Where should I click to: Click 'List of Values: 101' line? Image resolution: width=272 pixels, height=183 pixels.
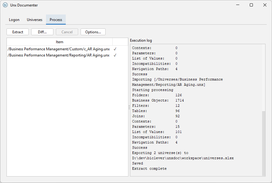157,132
